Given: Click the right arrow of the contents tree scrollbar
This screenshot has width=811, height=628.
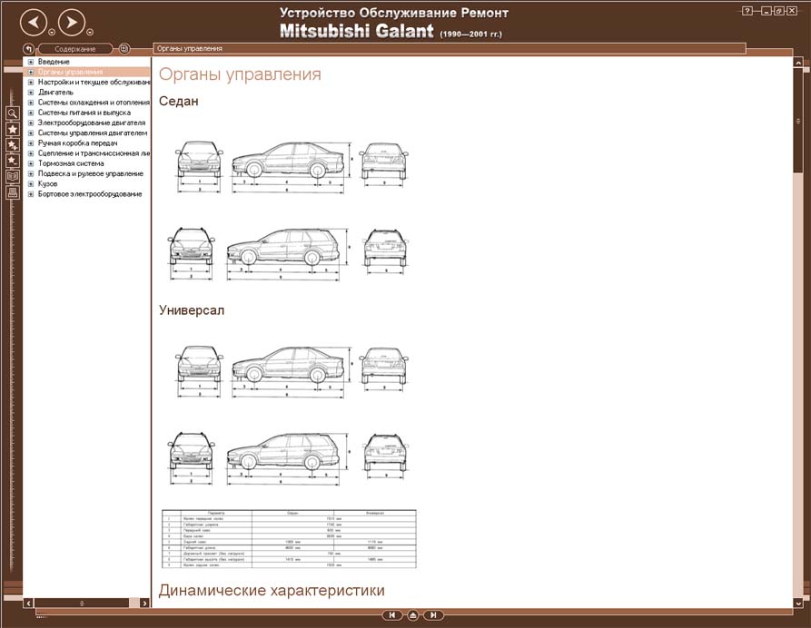Looking at the screenshot, I should click(x=144, y=603).
